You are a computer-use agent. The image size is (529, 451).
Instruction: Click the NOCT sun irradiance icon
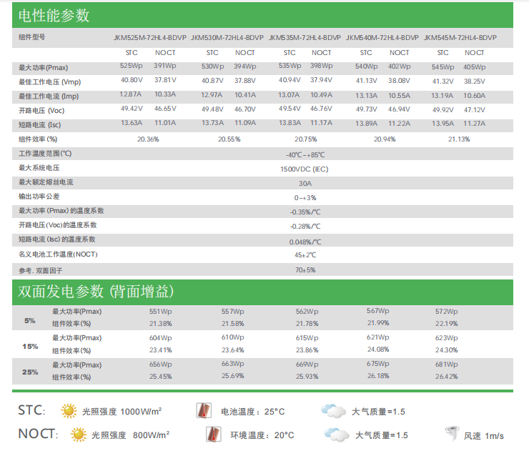[79, 435]
